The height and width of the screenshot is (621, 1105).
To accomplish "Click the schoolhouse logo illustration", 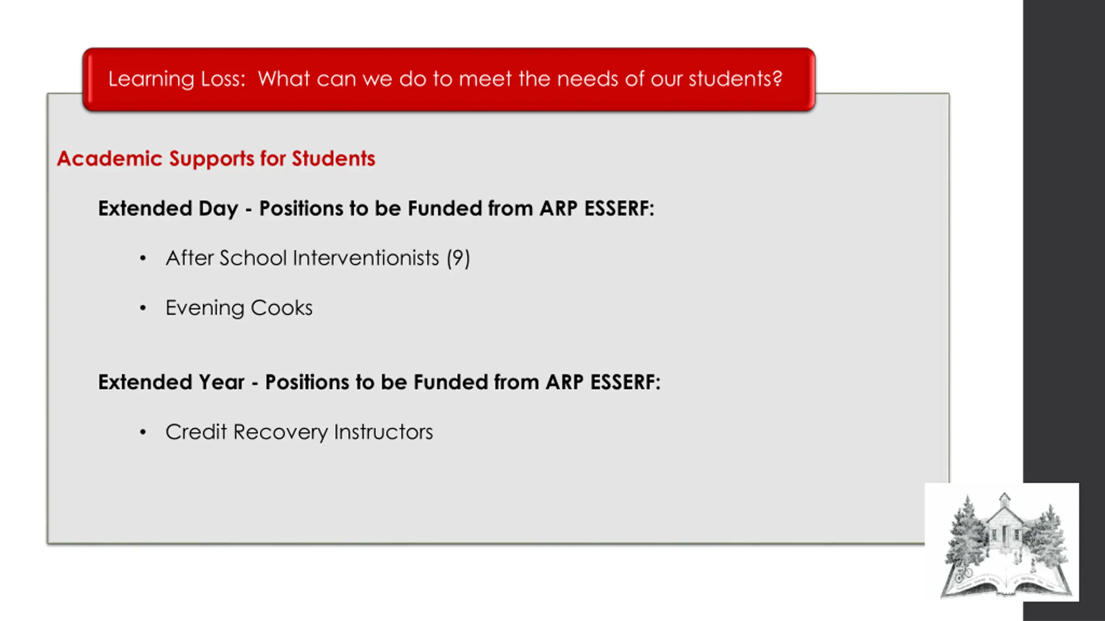I will (1002, 542).
